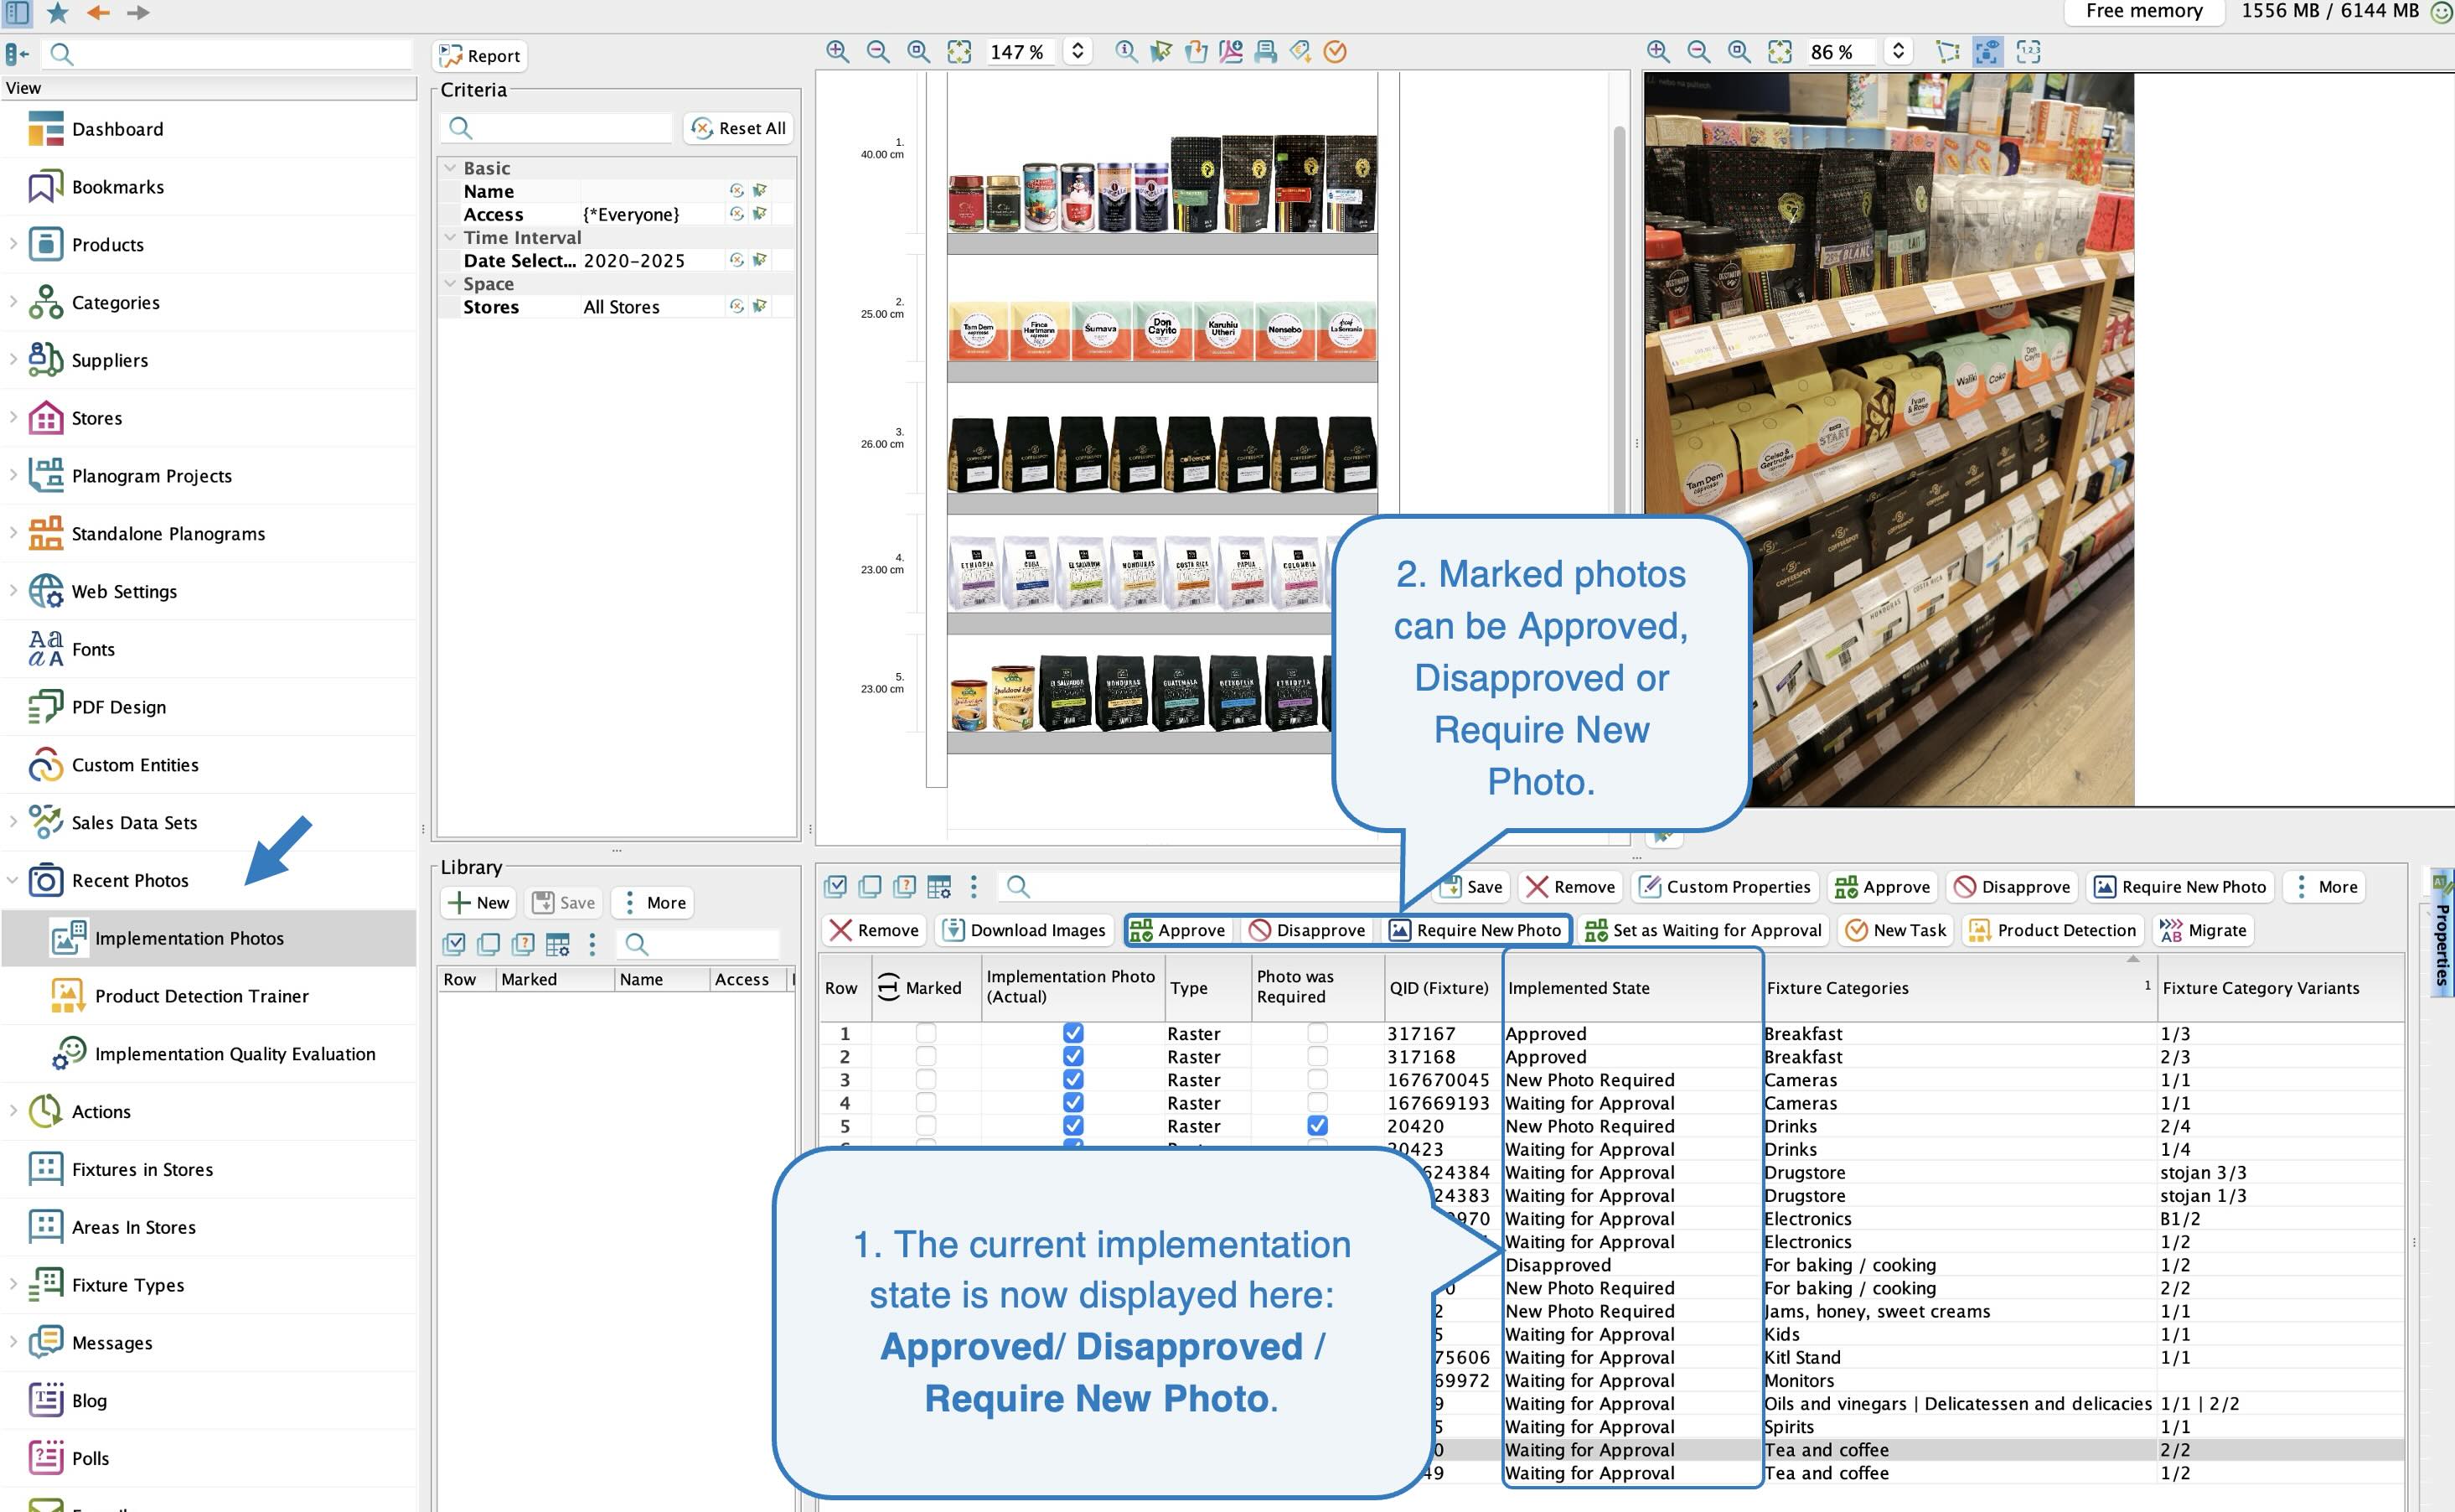2455x1512 pixels.
Task: Click the Product Detection button
Action: pos(2052,931)
